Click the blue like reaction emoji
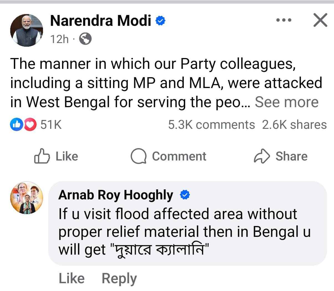Image resolution: width=334 pixels, height=291 pixels. click(16, 125)
